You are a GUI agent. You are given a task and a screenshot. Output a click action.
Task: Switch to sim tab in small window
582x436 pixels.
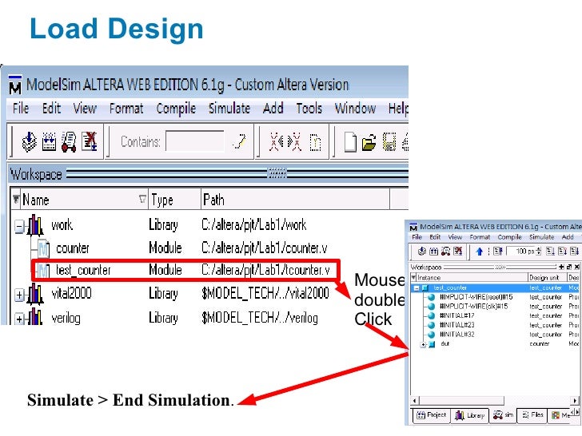pyautogui.click(x=503, y=415)
